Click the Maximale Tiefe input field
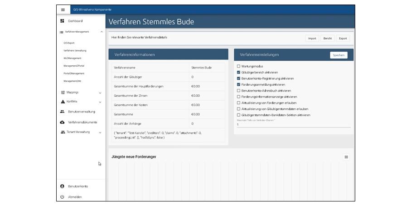411x206 pixels. click(x=293, y=124)
